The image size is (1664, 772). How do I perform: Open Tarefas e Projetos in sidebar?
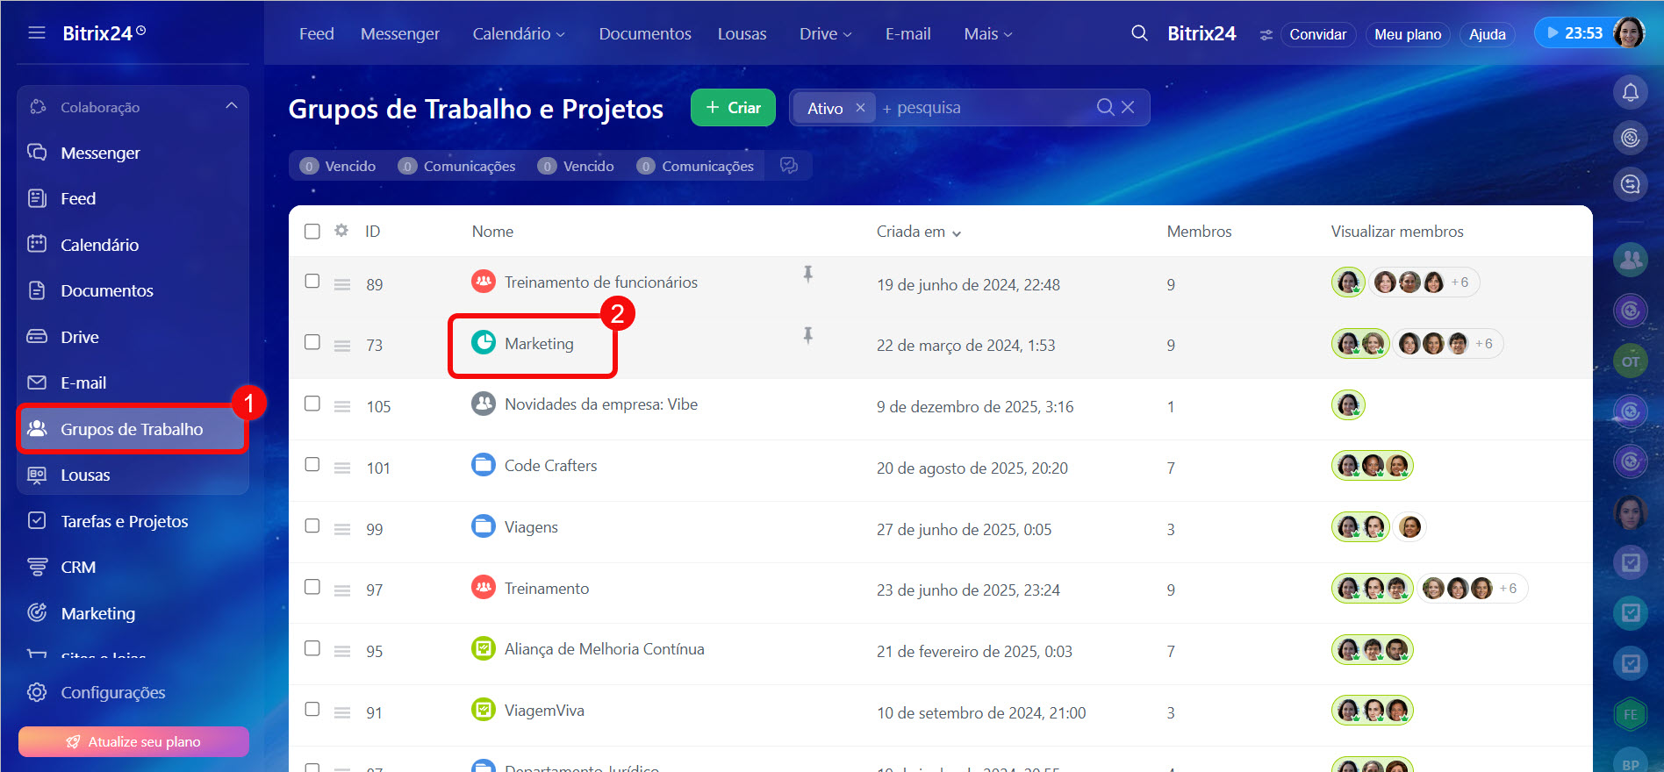(124, 521)
